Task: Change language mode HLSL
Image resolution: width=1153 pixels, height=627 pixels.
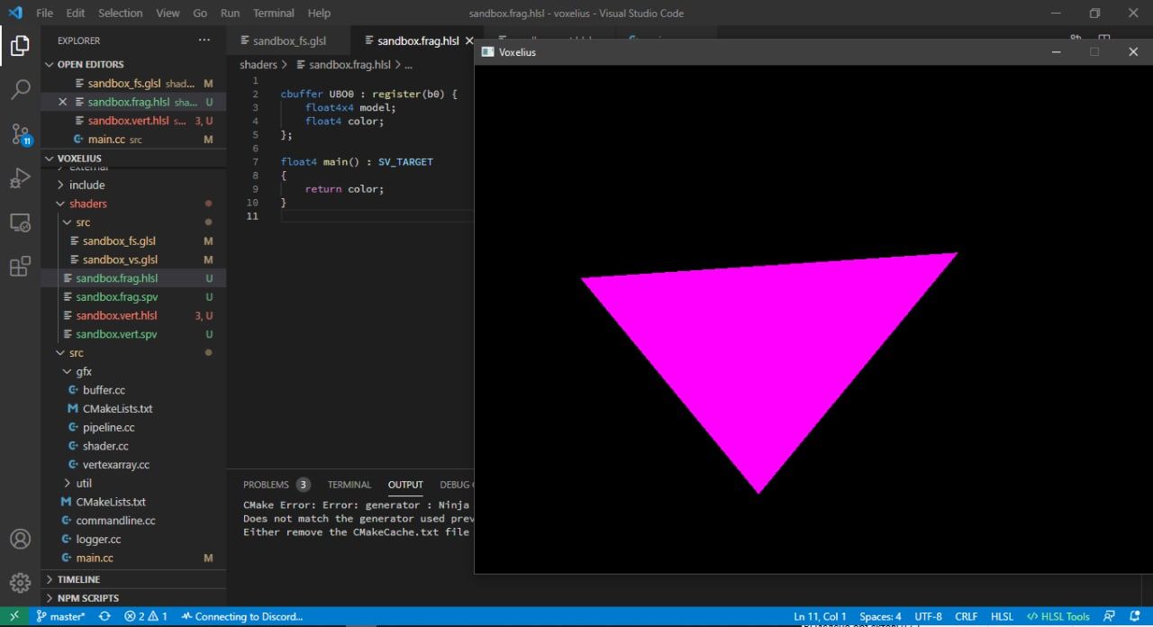Action: [1002, 616]
